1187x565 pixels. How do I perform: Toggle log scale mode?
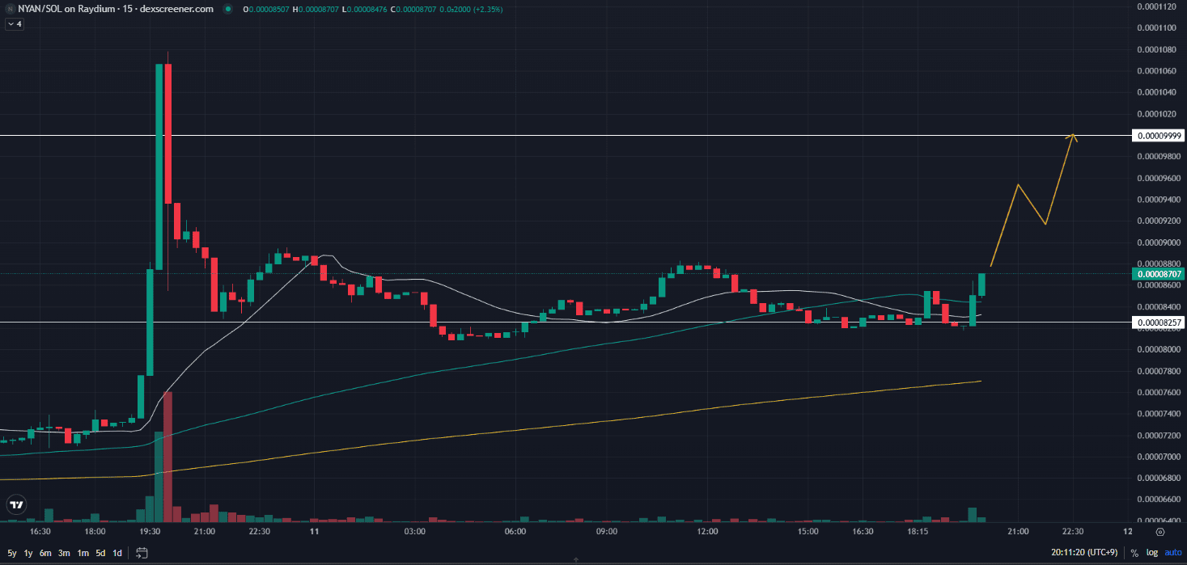point(1150,553)
